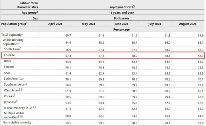Open footnote 5 beside South Asian

pyautogui.click(x=21, y=49)
